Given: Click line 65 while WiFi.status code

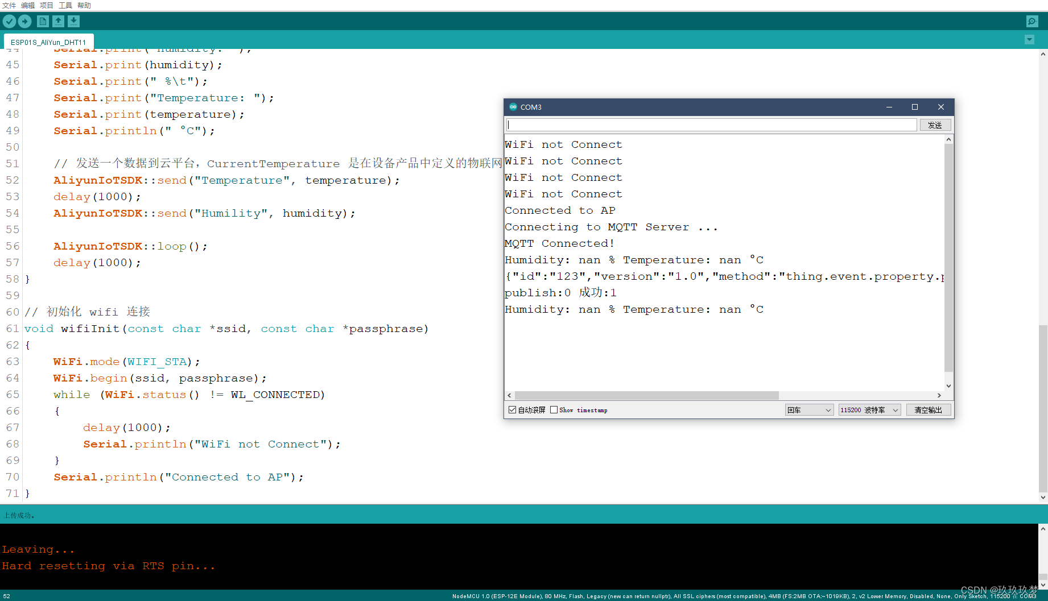Looking at the screenshot, I should [x=189, y=395].
